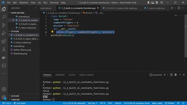Viewport: 187px width, 105px height.
Task: Open the terminal icon view in activity bar
Action: pos(4,65)
